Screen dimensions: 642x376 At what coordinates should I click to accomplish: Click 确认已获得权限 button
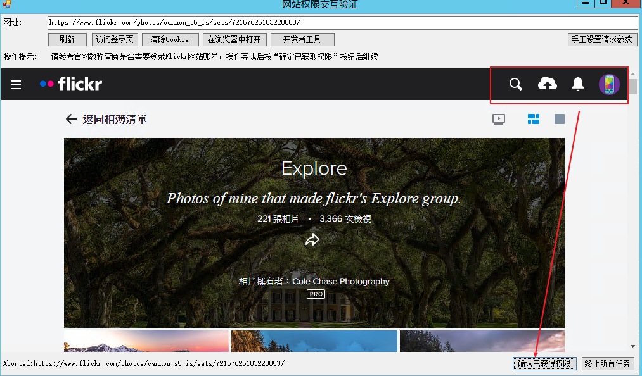pos(544,363)
